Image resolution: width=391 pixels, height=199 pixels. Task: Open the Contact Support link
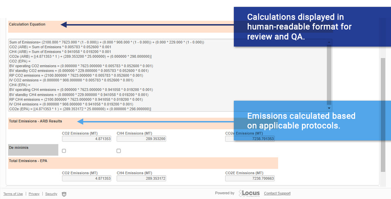coord(277,193)
